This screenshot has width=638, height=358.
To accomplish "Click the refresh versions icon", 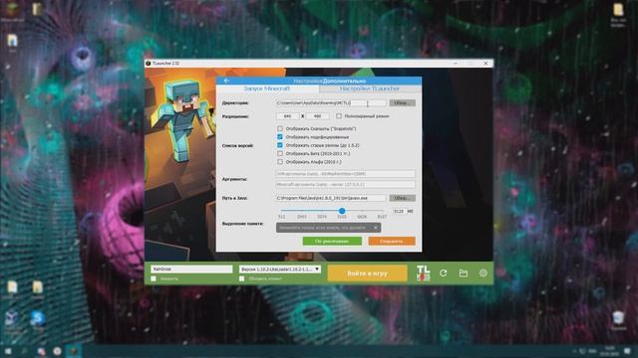I will 443,273.
